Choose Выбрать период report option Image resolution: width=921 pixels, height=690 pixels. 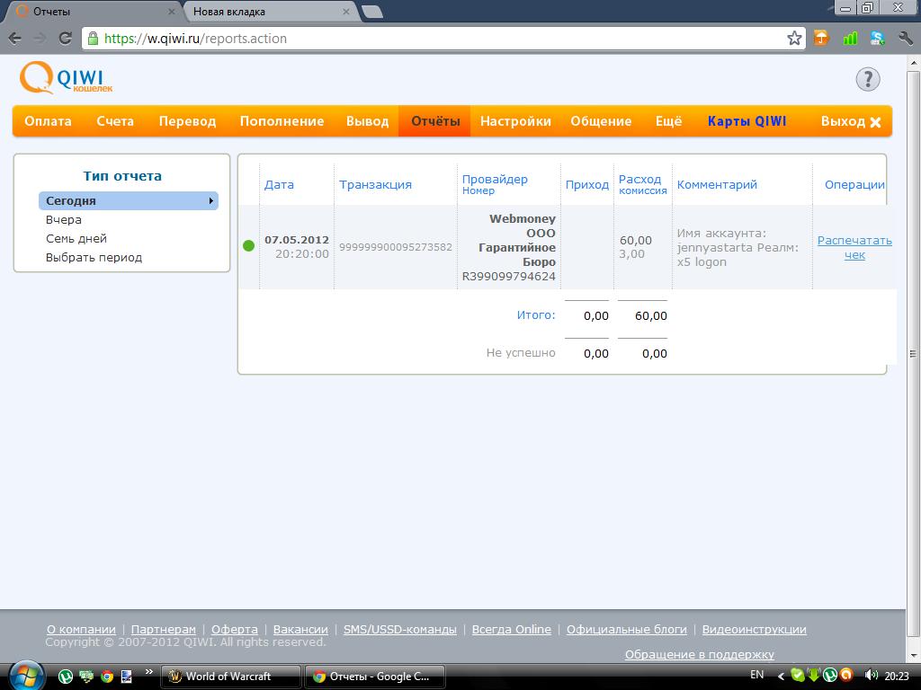click(x=94, y=258)
